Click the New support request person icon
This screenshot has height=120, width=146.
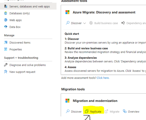click(x=6, y=72)
